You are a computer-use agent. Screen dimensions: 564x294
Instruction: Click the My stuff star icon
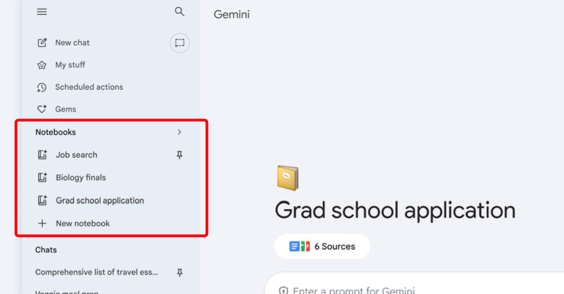42,65
